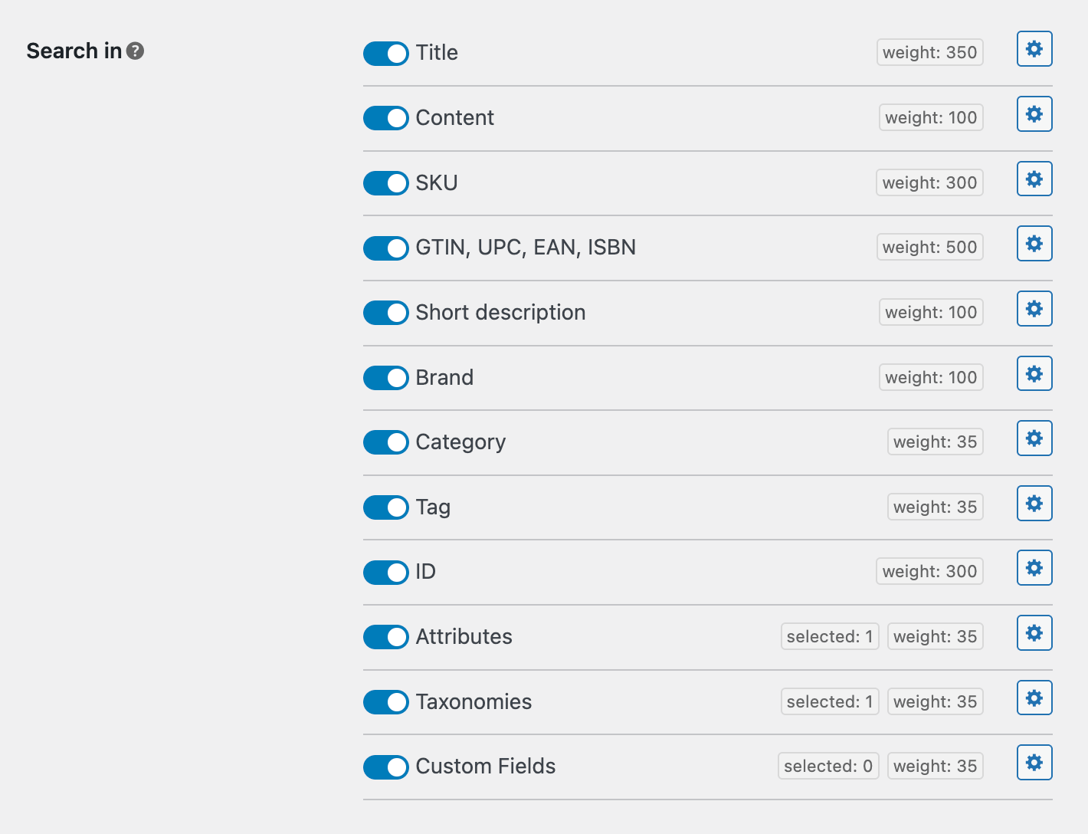Open Brand settings gear icon
This screenshot has height=834, width=1088.
(1034, 374)
